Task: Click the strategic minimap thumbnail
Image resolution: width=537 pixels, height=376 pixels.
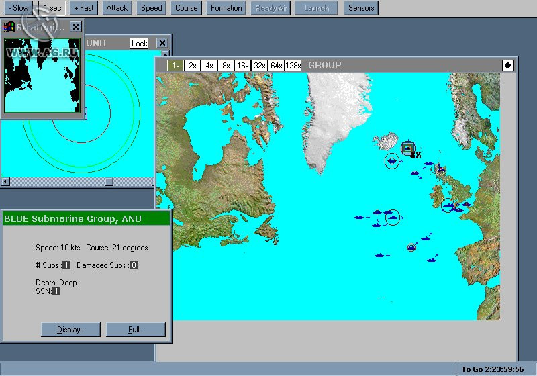Action: (42, 75)
